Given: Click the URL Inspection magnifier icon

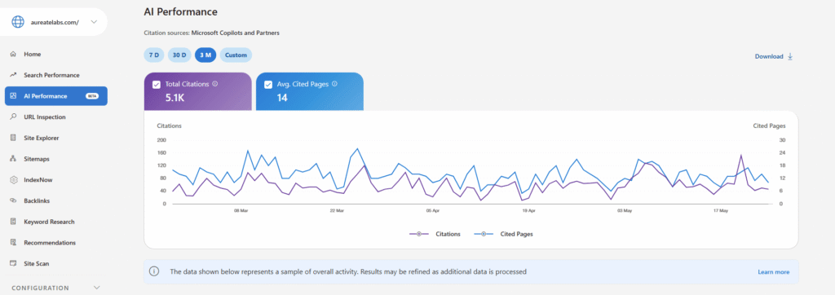Looking at the screenshot, I should [x=13, y=117].
